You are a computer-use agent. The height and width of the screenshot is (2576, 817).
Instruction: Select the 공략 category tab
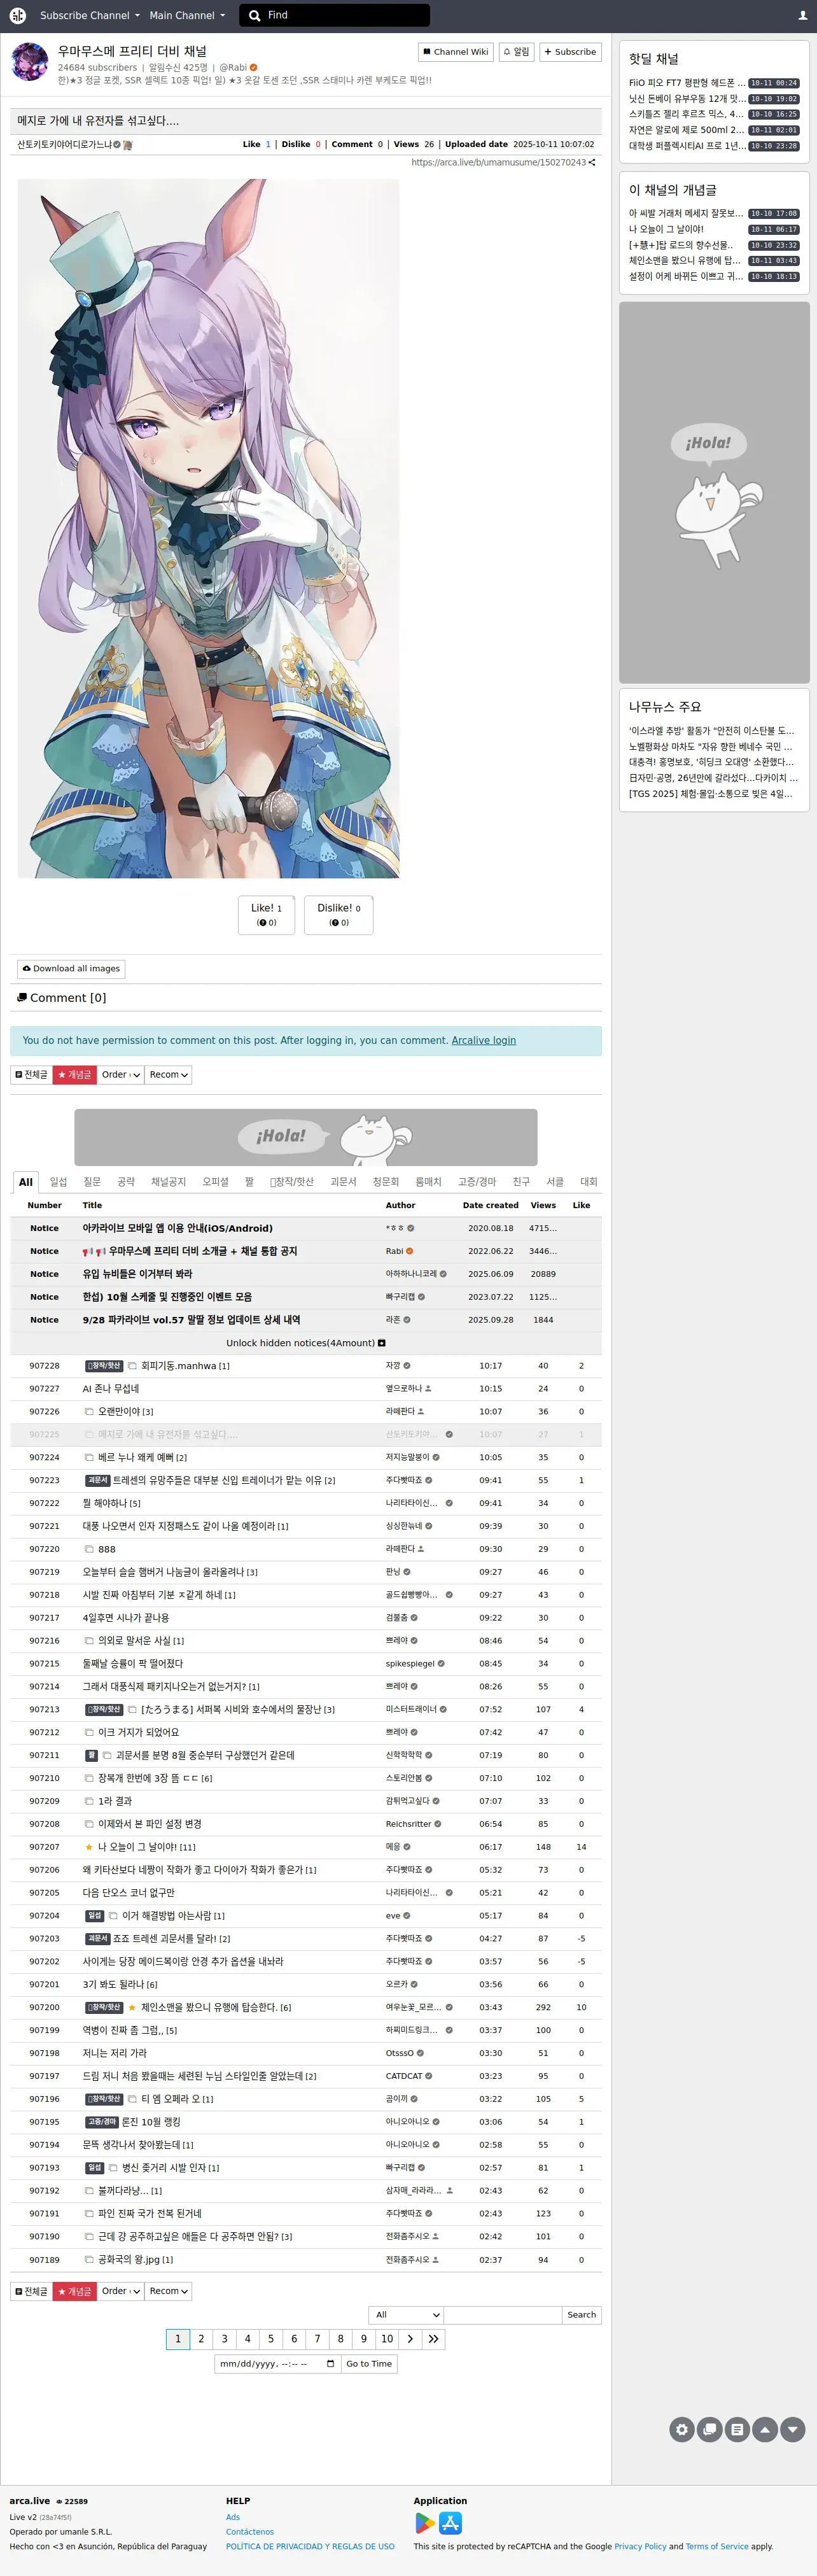[x=126, y=1182]
